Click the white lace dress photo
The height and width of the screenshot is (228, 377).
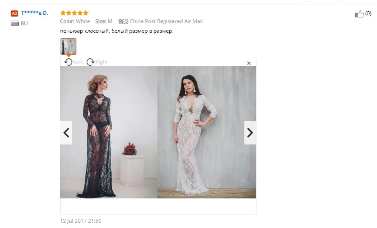click(x=207, y=132)
